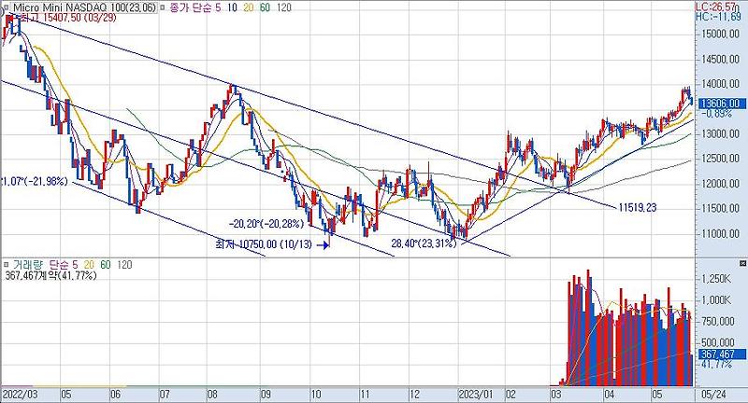Select the yellow 20-period price moving average legend
748x403 pixels.
[x=248, y=7]
